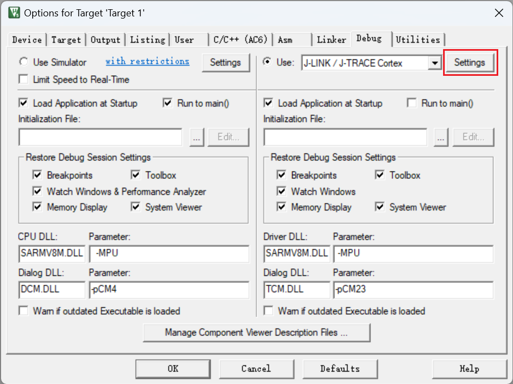This screenshot has width=513, height=384.
Task: Switch to the Device tab
Action: [27, 40]
